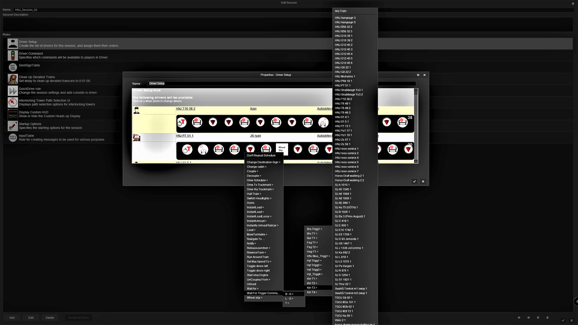Viewport: 578px width, 325px height.
Task: Click the Add button
Action: click(12, 317)
